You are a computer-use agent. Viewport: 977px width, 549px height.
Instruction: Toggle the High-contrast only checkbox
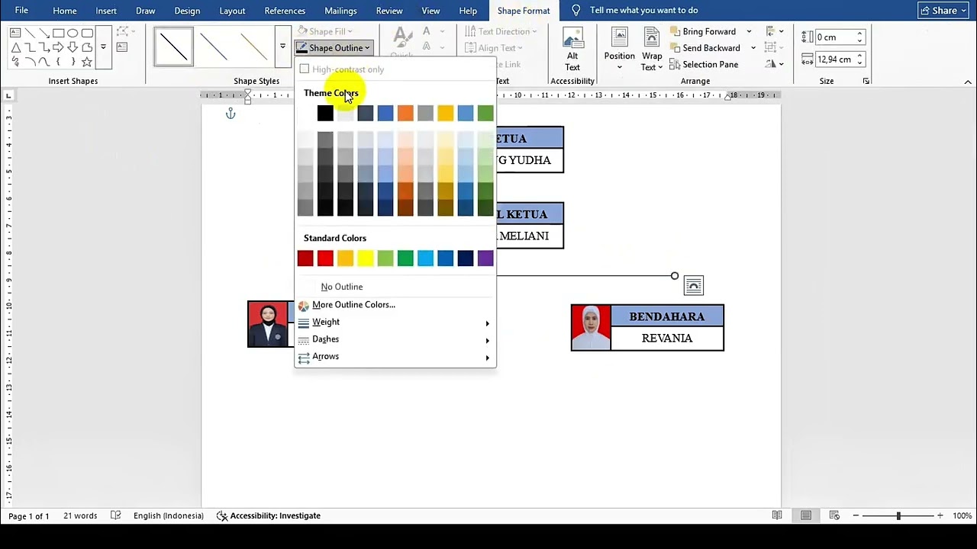(x=305, y=69)
